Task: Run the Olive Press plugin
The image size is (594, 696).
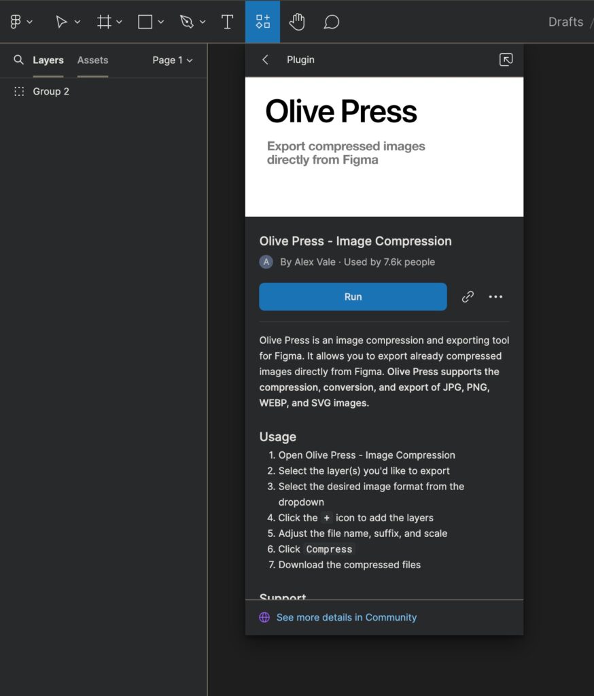Action: (353, 296)
